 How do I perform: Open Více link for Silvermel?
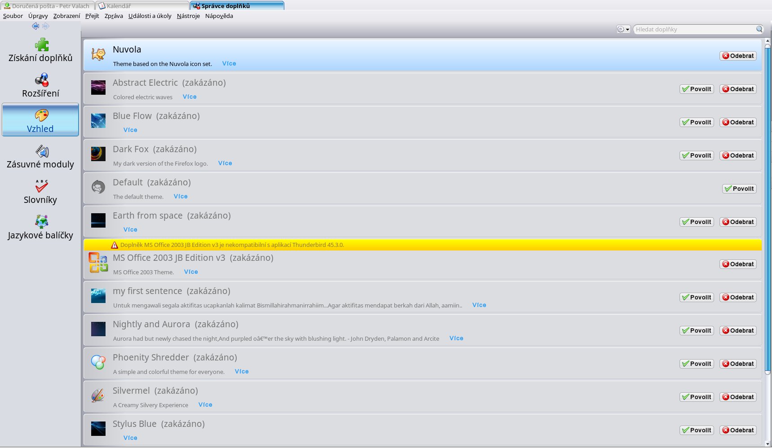point(205,405)
